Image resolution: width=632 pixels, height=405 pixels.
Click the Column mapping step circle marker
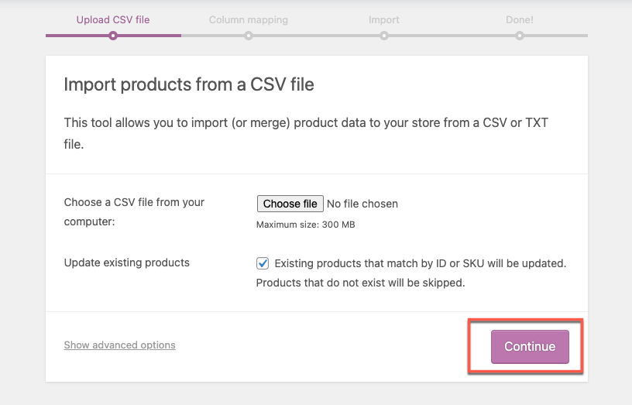pyautogui.click(x=248, y=35)
